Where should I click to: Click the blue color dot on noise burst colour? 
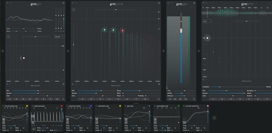tap(91, 106)
